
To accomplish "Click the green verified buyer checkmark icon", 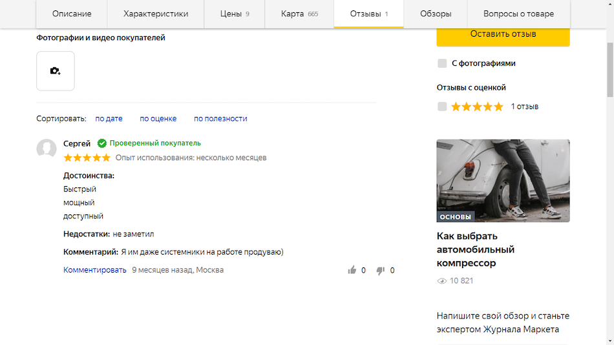I will click(101, 143).
